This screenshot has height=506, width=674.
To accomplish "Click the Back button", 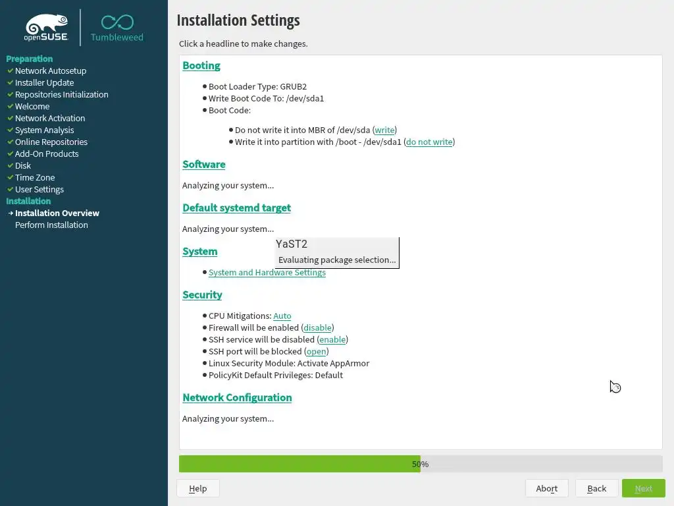I will tap(596, 488).
